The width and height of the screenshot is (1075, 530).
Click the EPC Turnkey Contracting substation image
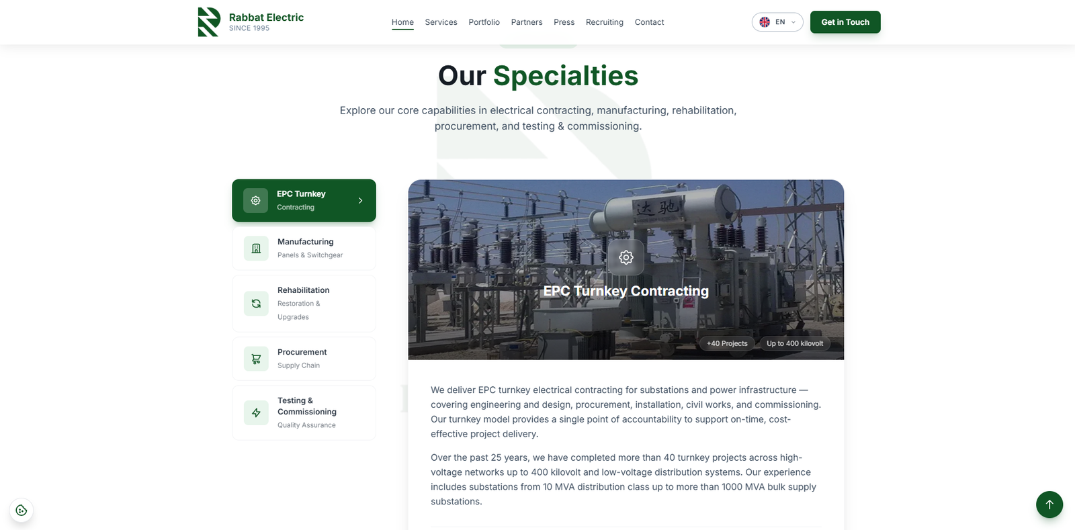click(x=626, y=269)
